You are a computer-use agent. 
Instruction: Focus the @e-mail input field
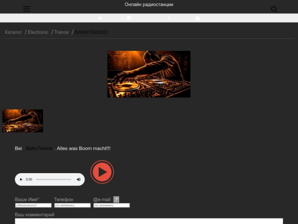click(x=111, y=205)
